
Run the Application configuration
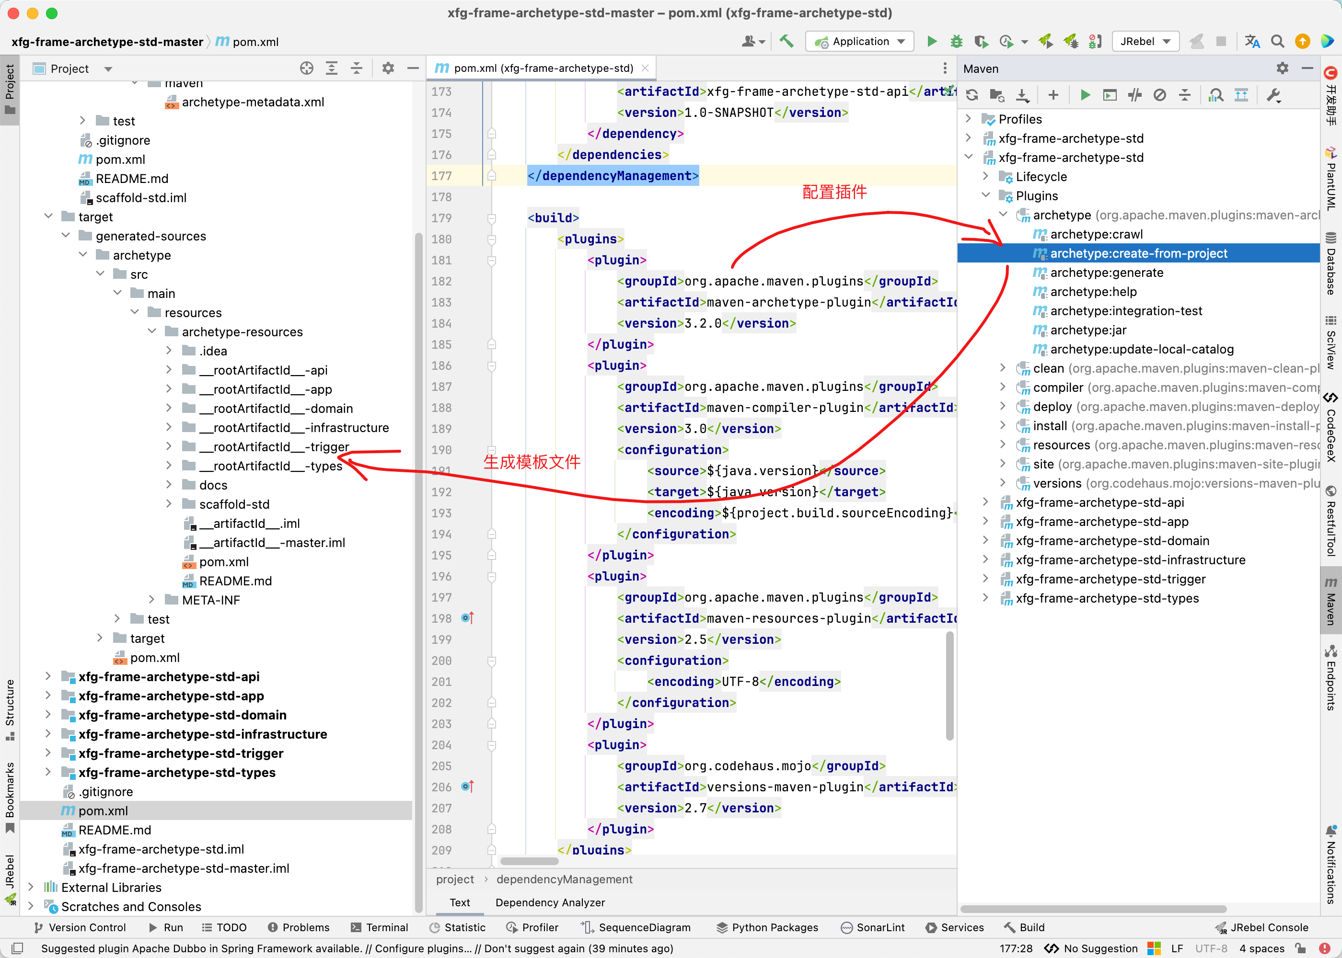tap(932, 41)
